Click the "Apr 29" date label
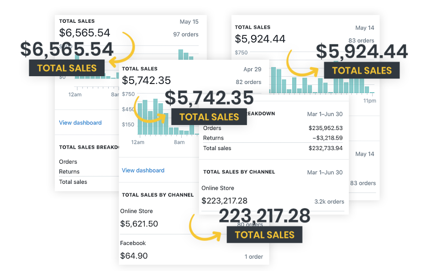This screenshot has height=271, width=431. click(252, 69)
